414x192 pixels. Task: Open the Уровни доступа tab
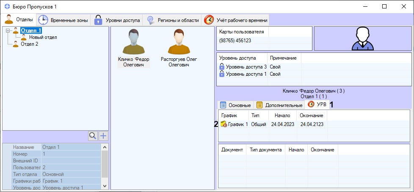point(117,20)
